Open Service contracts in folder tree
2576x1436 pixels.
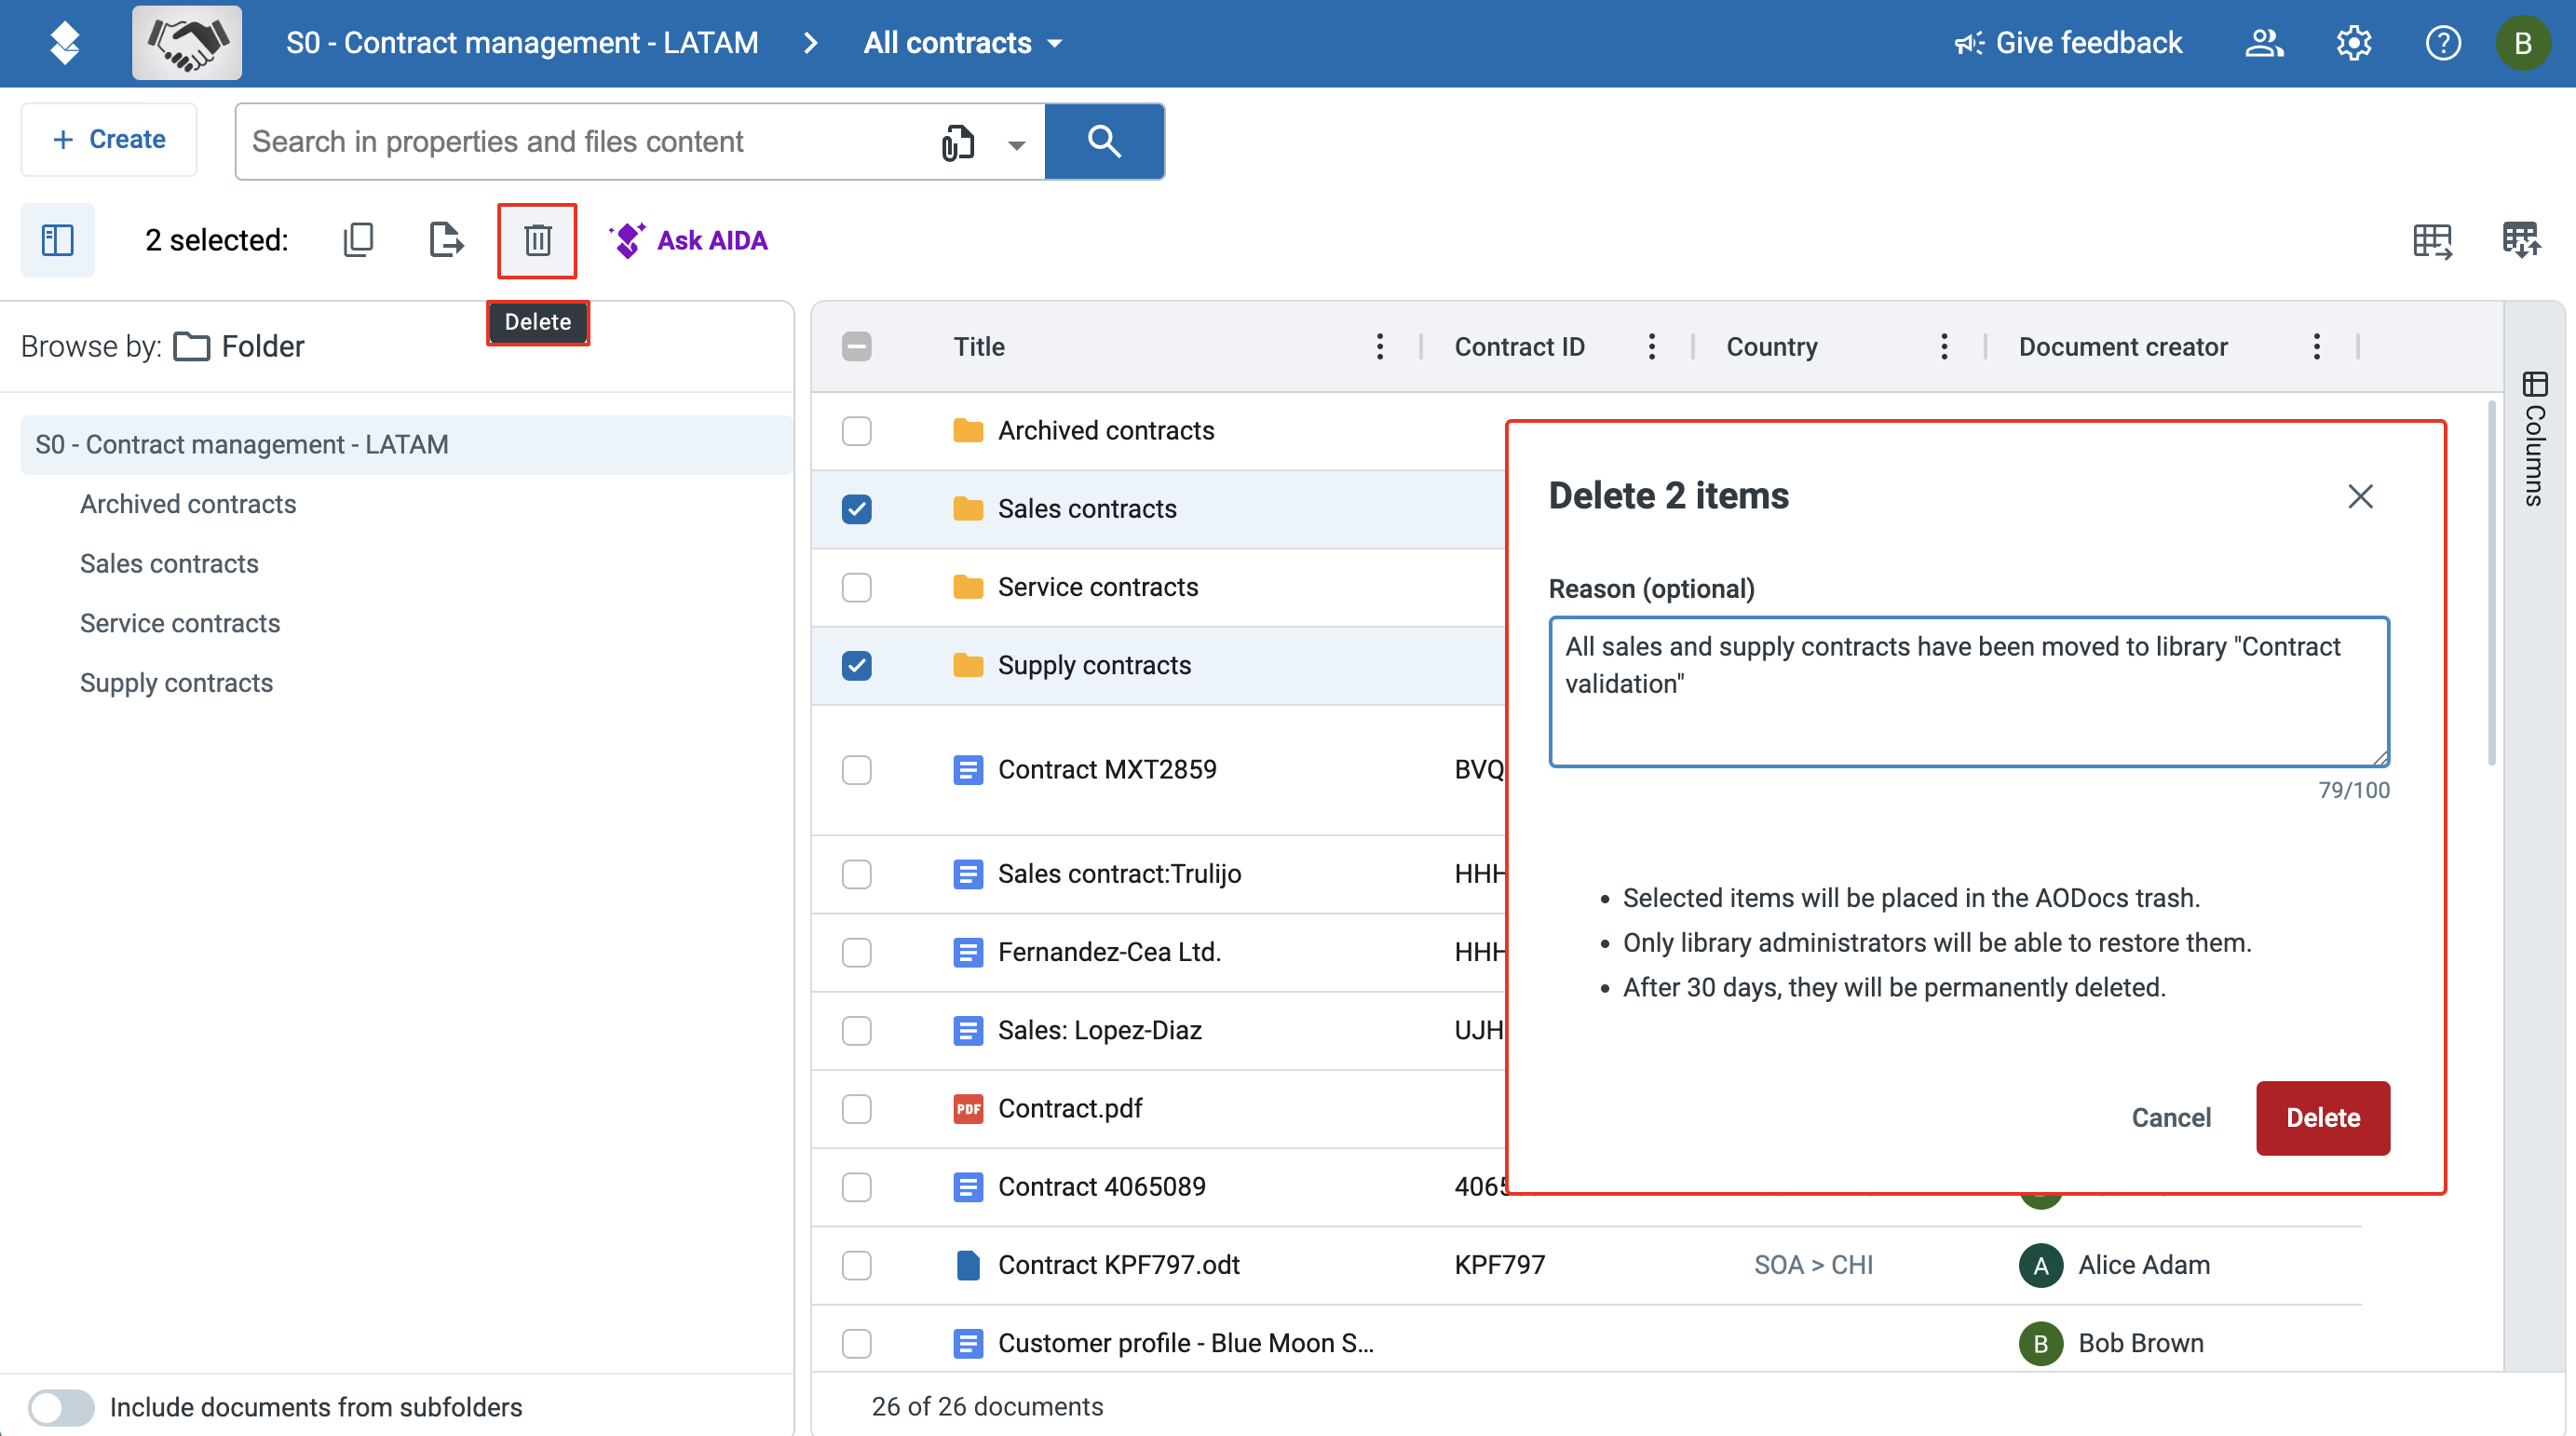[180, 623]
